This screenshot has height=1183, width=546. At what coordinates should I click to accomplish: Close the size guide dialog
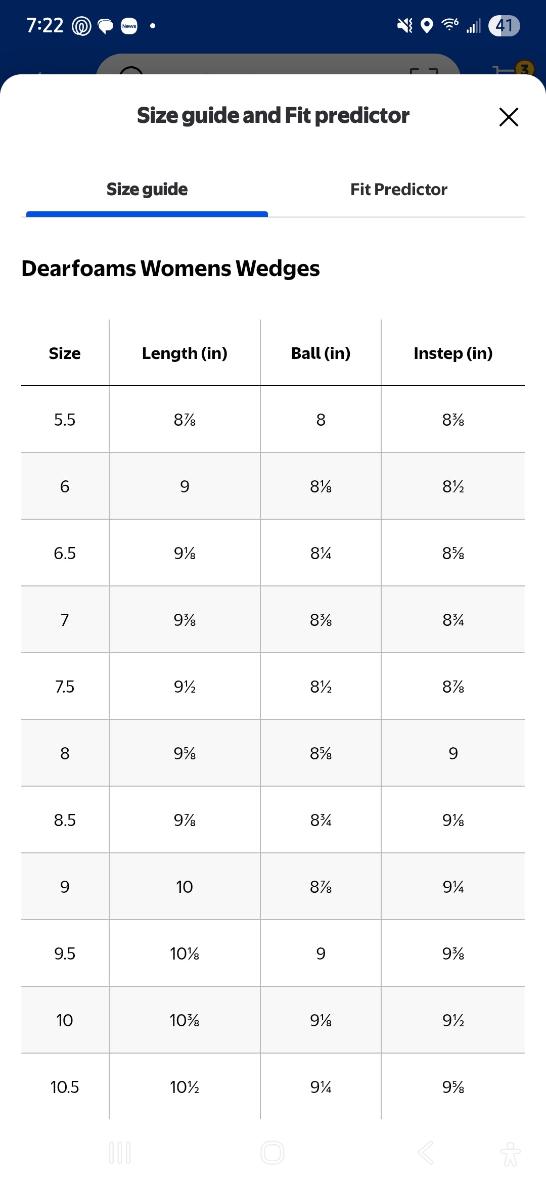(509, 117)
